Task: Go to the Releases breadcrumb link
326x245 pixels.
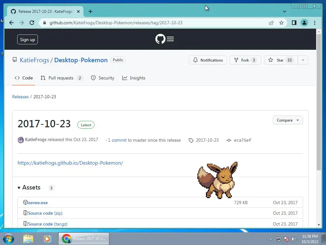Action: click(20, 97)
